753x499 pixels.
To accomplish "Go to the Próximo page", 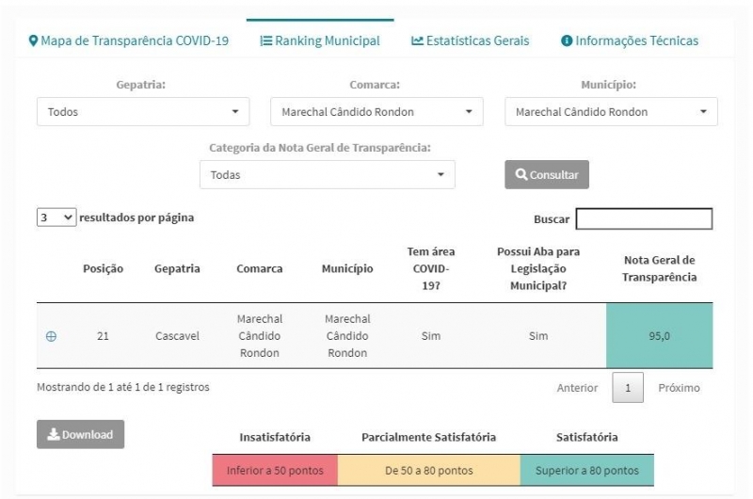I will click(679, 388).
